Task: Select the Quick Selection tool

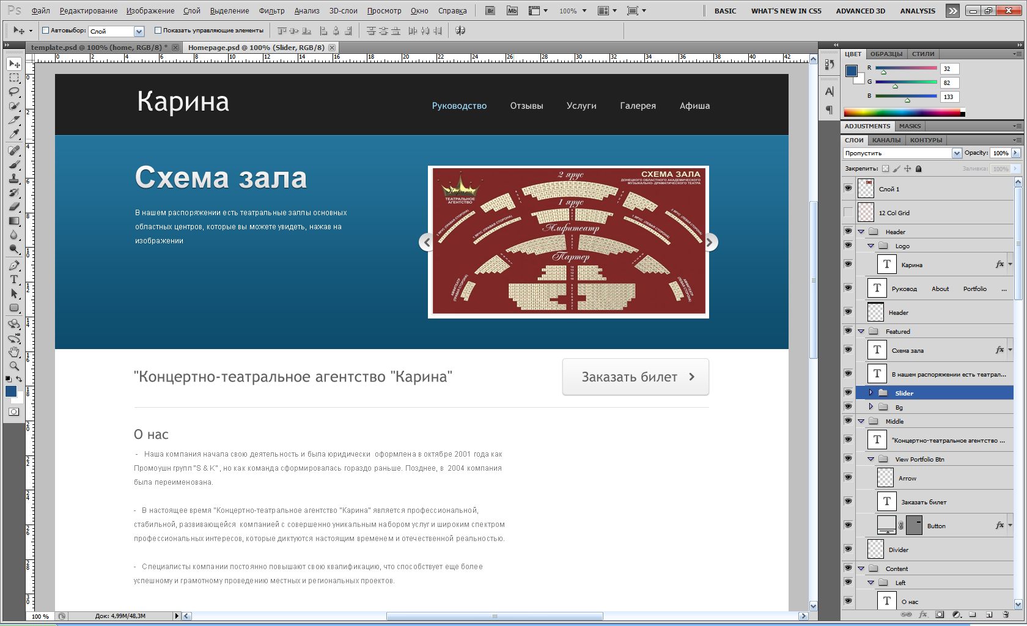Action: 14,106
